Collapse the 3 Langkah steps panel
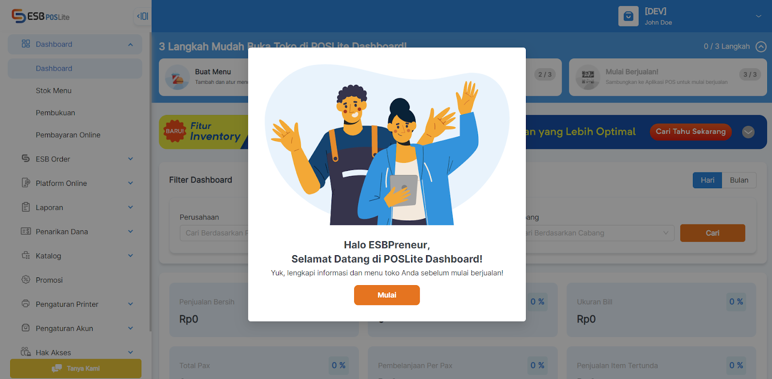Image resolution: width=772 pixels, height=379 pixels. click(761, 47)
